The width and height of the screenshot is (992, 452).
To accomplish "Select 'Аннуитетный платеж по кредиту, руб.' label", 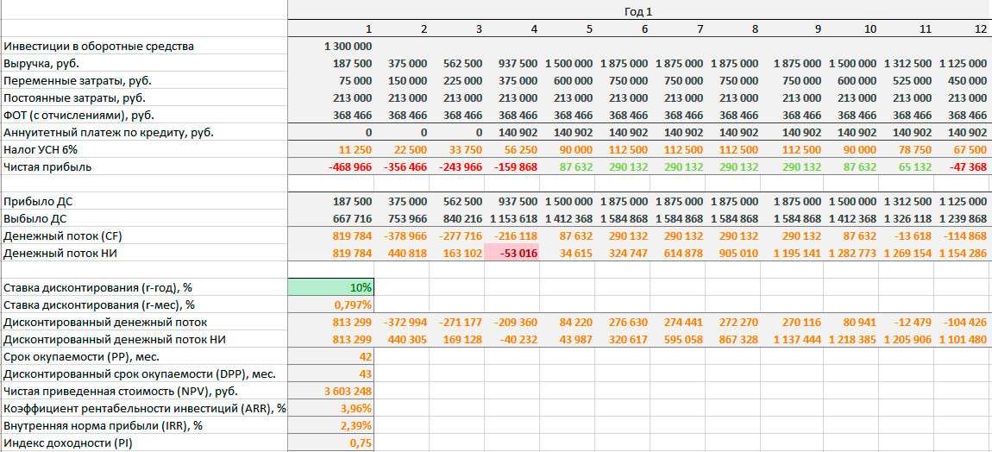I will click(x=108, y=132).
